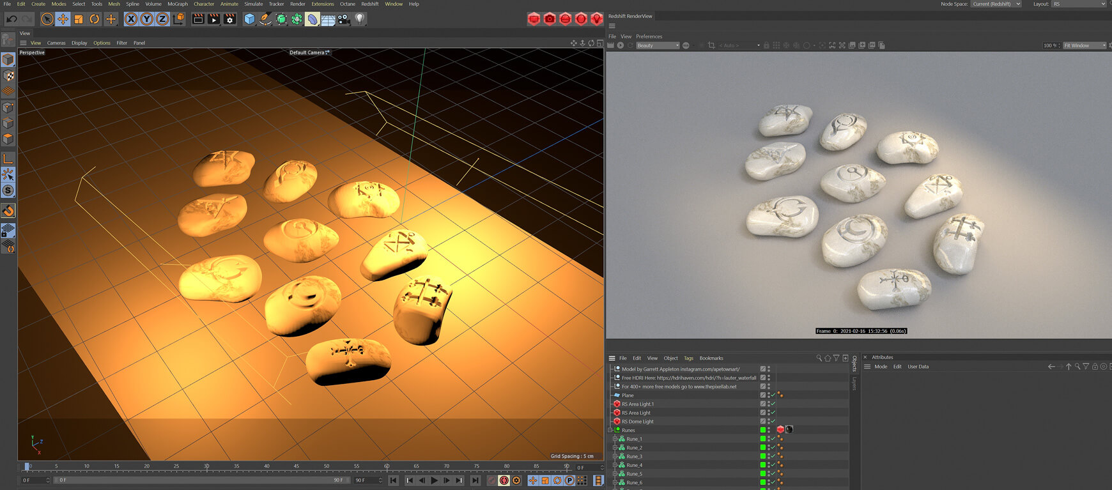This screenshot has height=490, width=1112.
Task: Toggle the coordinate system icon
Action: tap(178, 19)
